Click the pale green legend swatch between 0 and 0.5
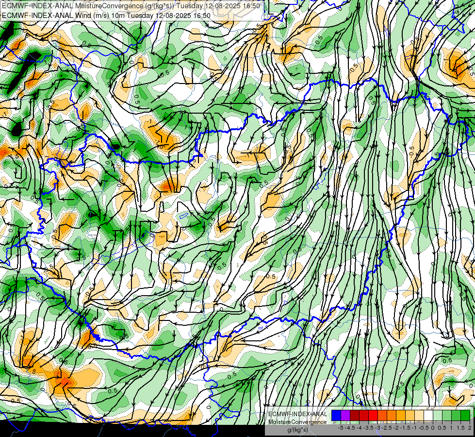Image resolution: width=475 pixels, height=437 pixels. (x=438, y=415)
